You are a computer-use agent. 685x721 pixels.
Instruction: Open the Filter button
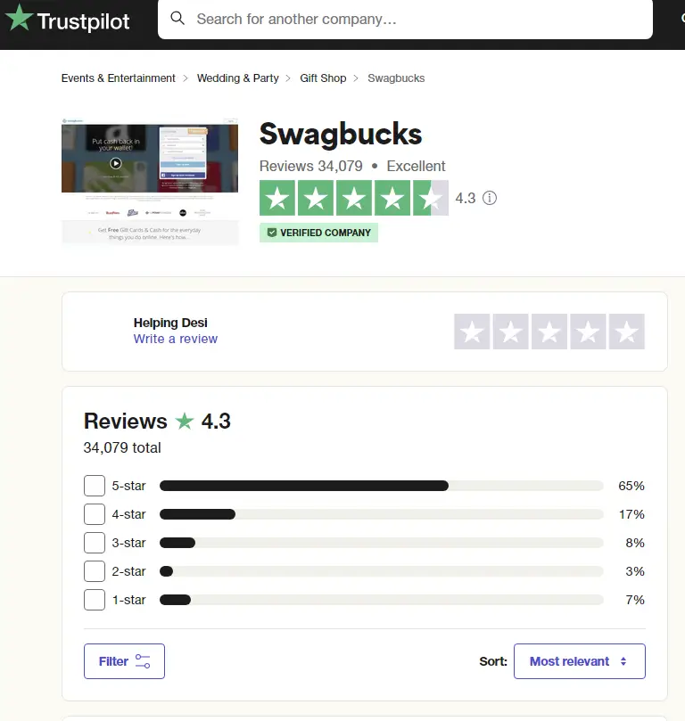point(124,661)
